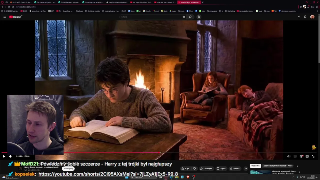
Task: Open the Windows notification bell
Action: [x=316, y=177]
